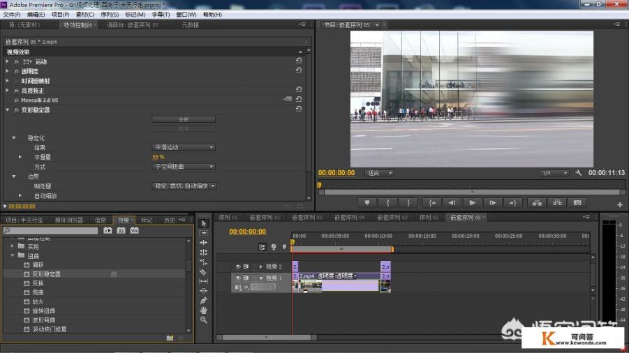This screenshot has width=629, height=353.
Task: Toggle fx switch for 亮度校正 effect
Action: point(16,91)
